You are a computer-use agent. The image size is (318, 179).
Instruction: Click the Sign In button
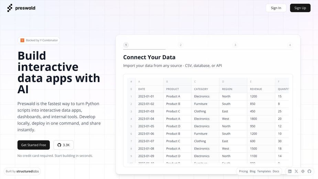pos(276,8)
